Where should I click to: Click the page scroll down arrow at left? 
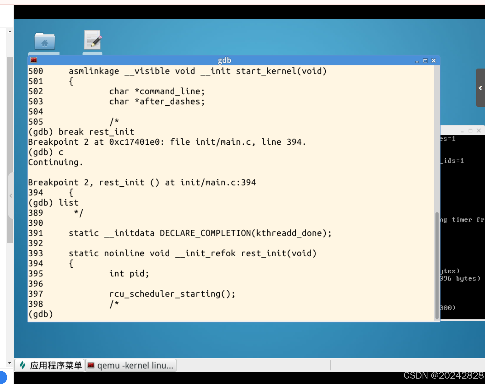[10, 363]
